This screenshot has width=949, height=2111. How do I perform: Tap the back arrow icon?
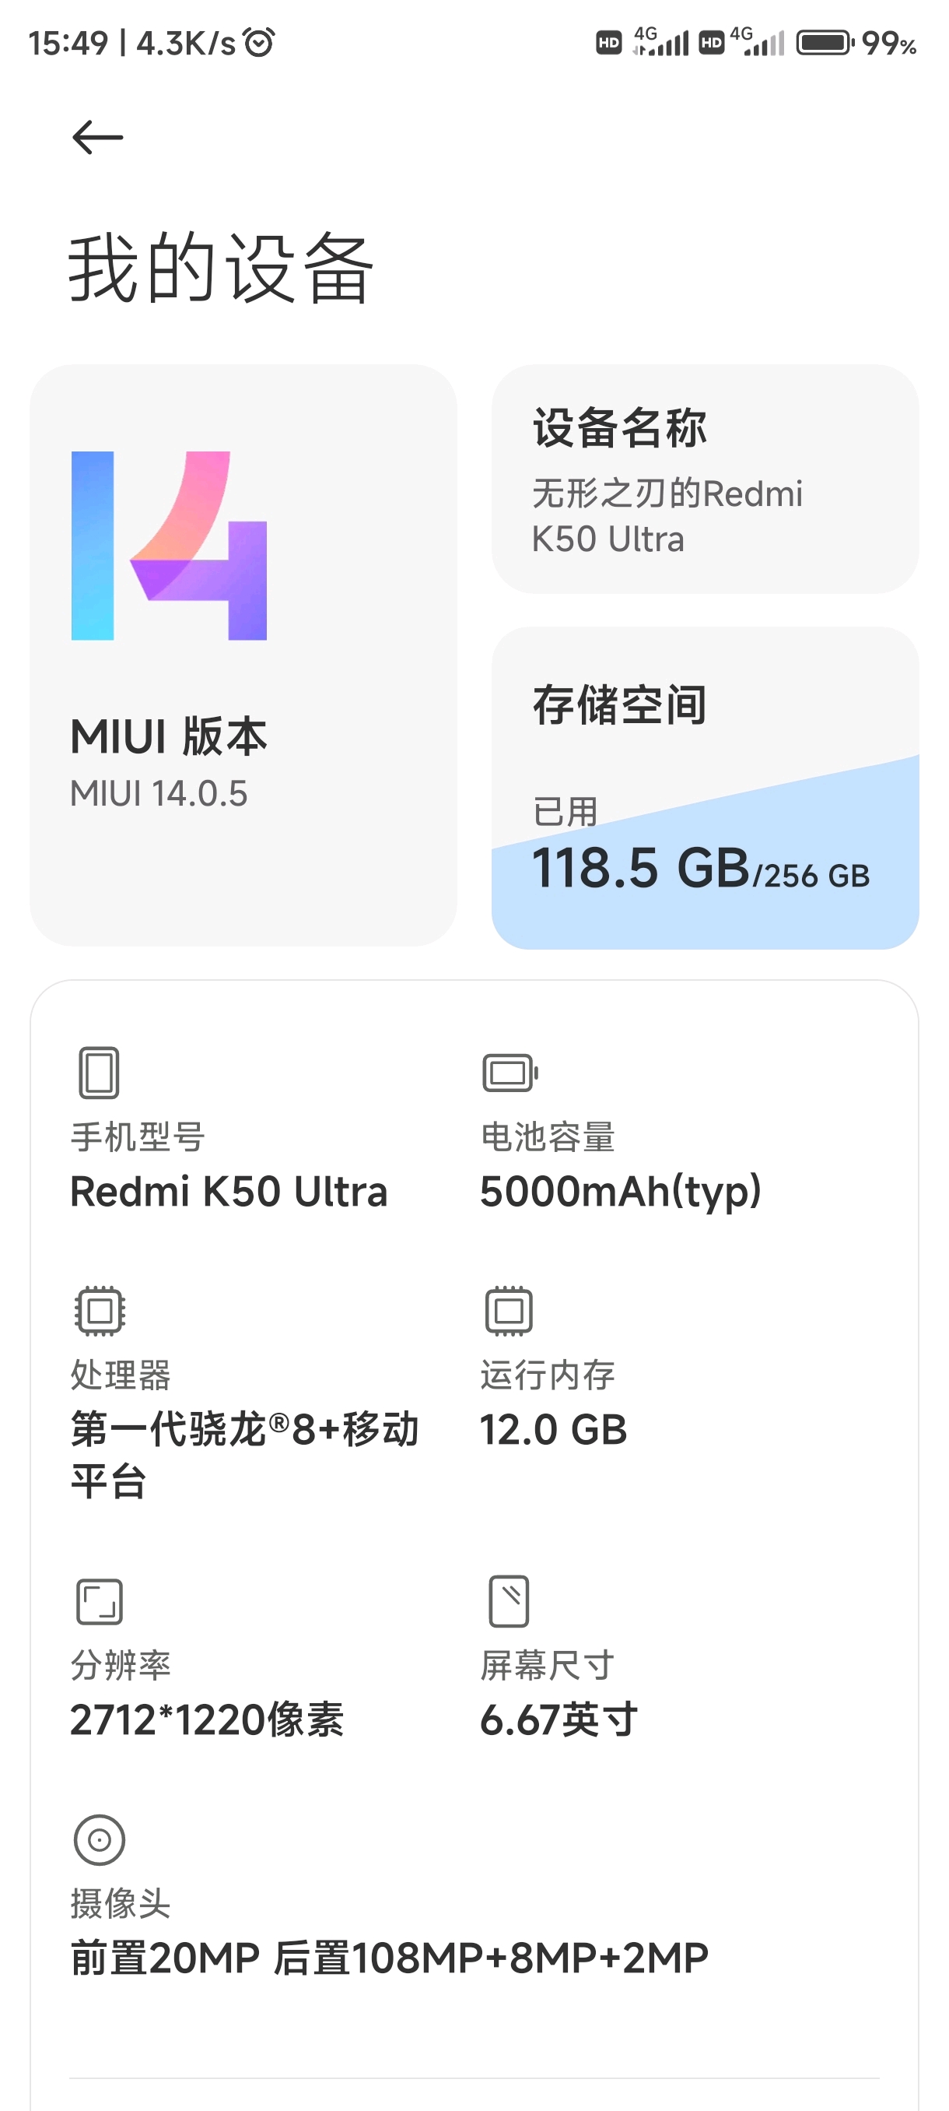point(97,137)
